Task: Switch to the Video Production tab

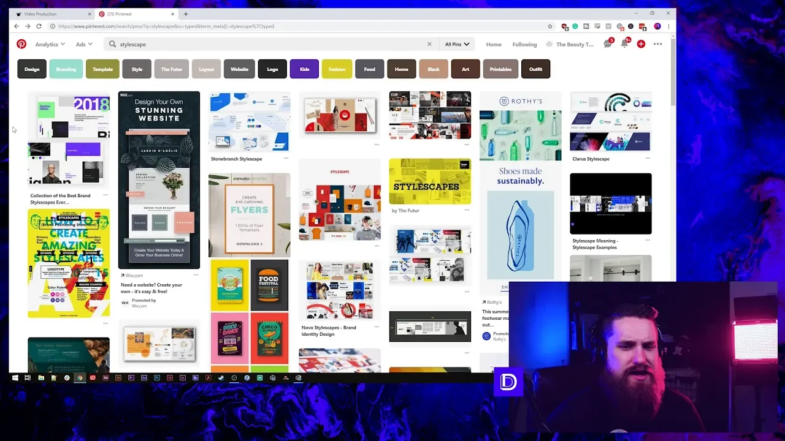Action: 51,13
